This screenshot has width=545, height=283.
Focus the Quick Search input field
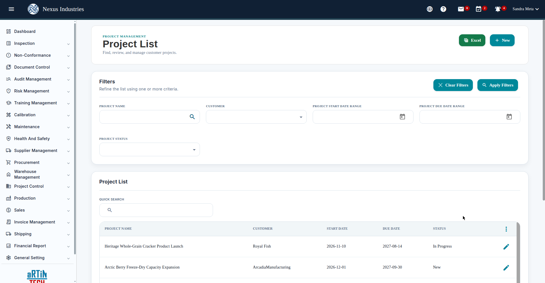point(156,210)
